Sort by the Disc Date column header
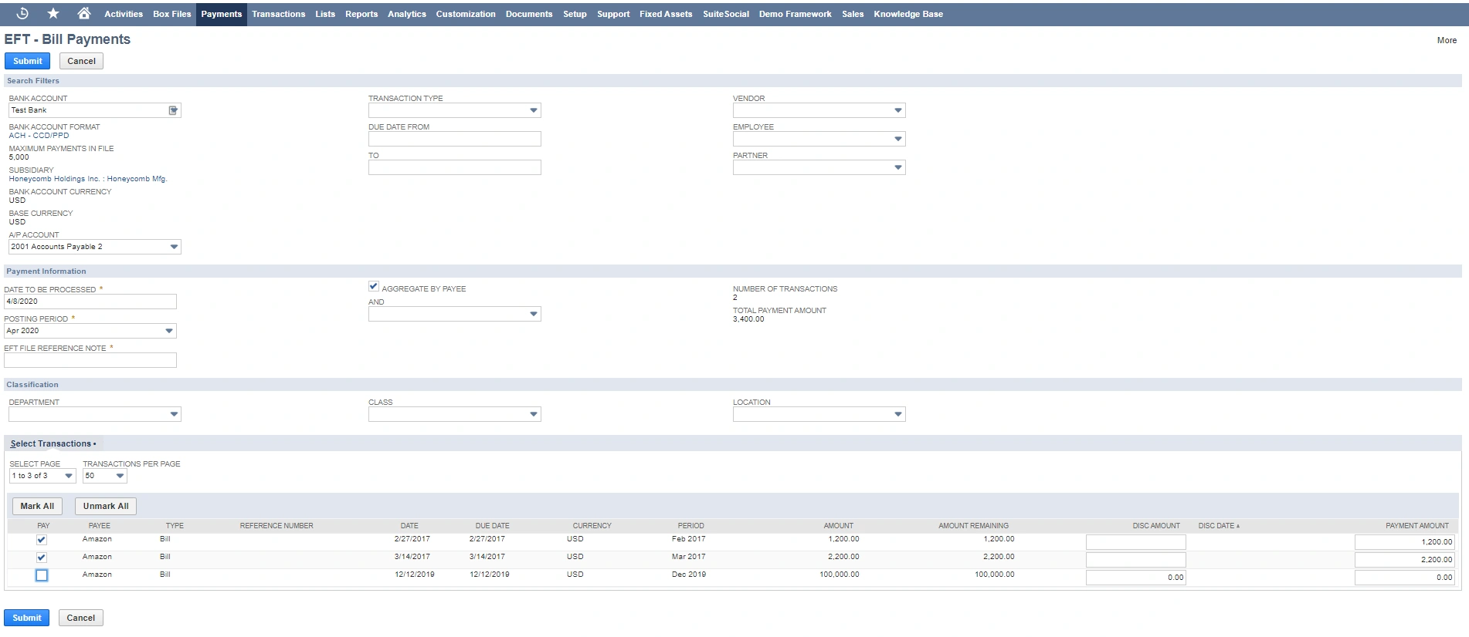1469x637 pixels. pos(1218,526)
